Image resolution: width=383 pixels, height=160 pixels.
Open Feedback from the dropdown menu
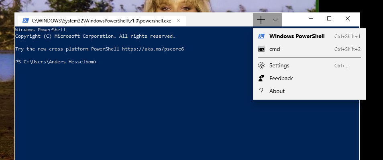(x=309, y=78)
